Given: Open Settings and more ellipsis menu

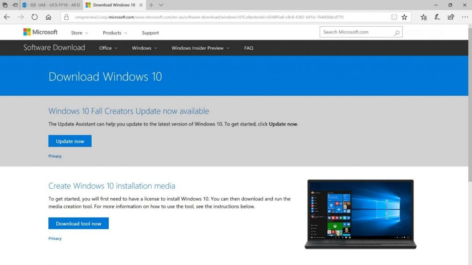Looking at the screenshot, I should point(465,17).
